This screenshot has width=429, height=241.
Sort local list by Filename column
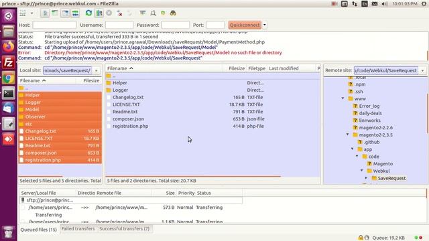point(47,80)
